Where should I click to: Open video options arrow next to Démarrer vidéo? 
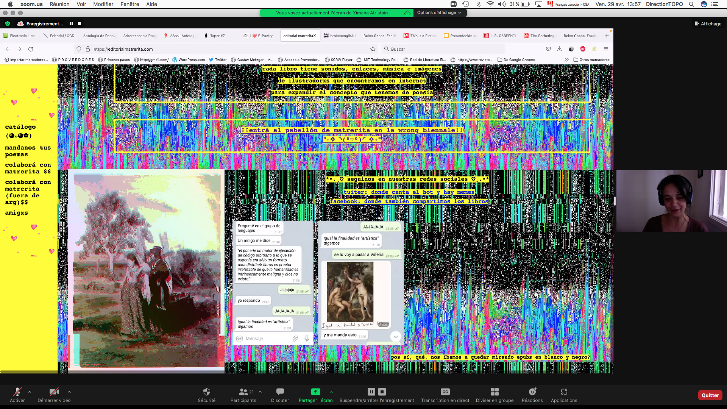[69, 392]
